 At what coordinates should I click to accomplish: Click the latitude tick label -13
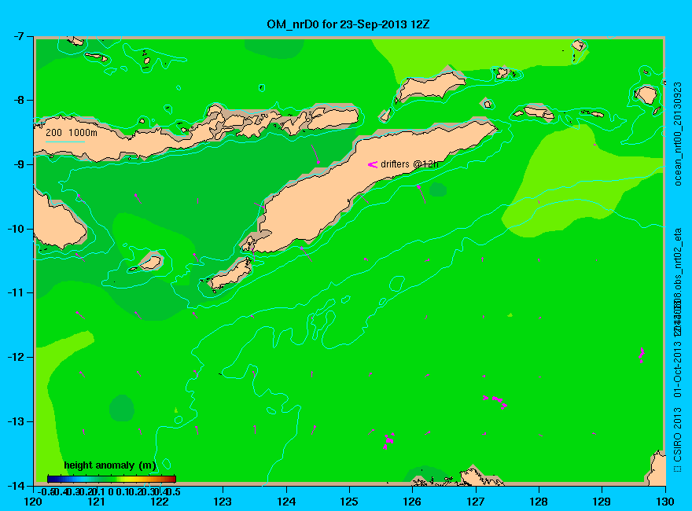(x=16, y=421)
